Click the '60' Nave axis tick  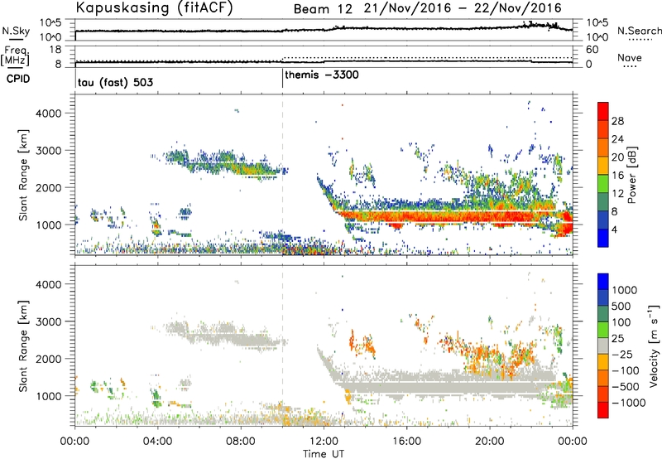tap(592, 50)
